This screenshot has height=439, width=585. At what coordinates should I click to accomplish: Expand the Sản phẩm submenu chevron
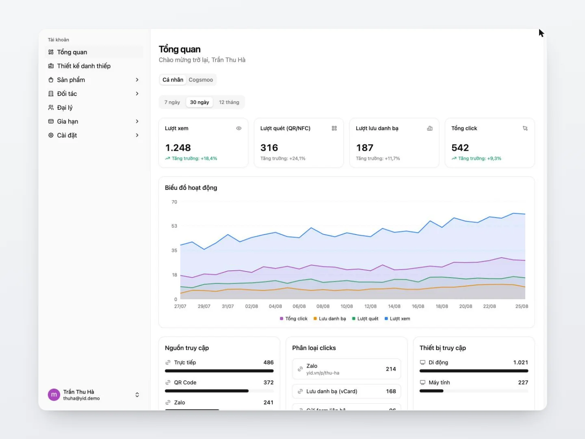tap(137, 80)
